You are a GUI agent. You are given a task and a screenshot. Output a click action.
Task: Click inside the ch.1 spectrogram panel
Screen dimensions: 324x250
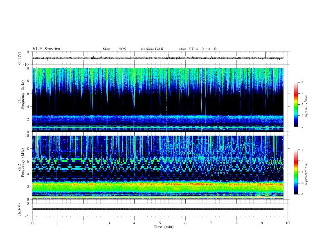tap(157, 100)
